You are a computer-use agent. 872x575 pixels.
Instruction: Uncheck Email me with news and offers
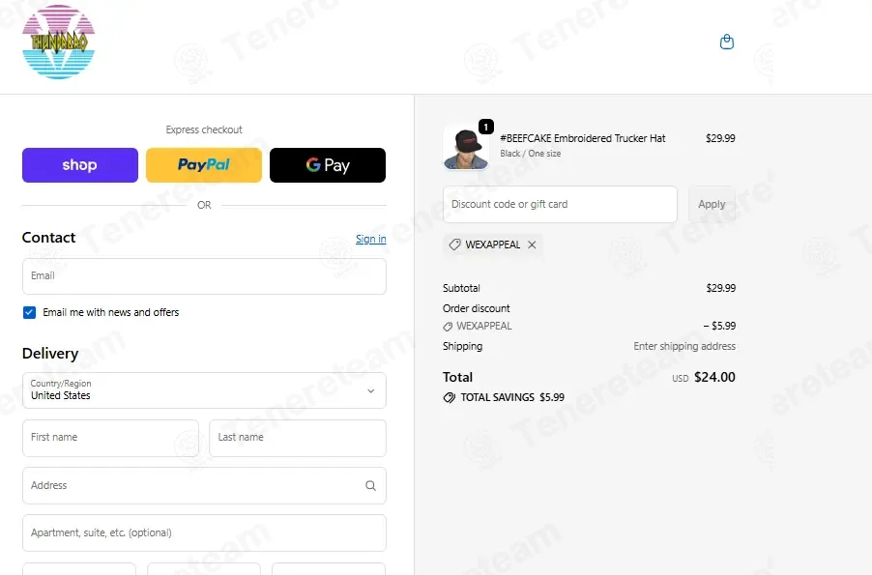(x=29, y=312)
